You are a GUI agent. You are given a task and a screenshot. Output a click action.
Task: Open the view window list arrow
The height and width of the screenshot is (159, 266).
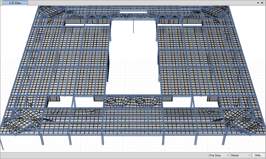(257, 3)
